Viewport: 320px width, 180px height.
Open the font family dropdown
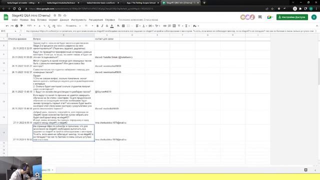[73, 26]
